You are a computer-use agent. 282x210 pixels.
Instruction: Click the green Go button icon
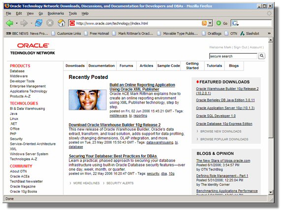point(219,23)
